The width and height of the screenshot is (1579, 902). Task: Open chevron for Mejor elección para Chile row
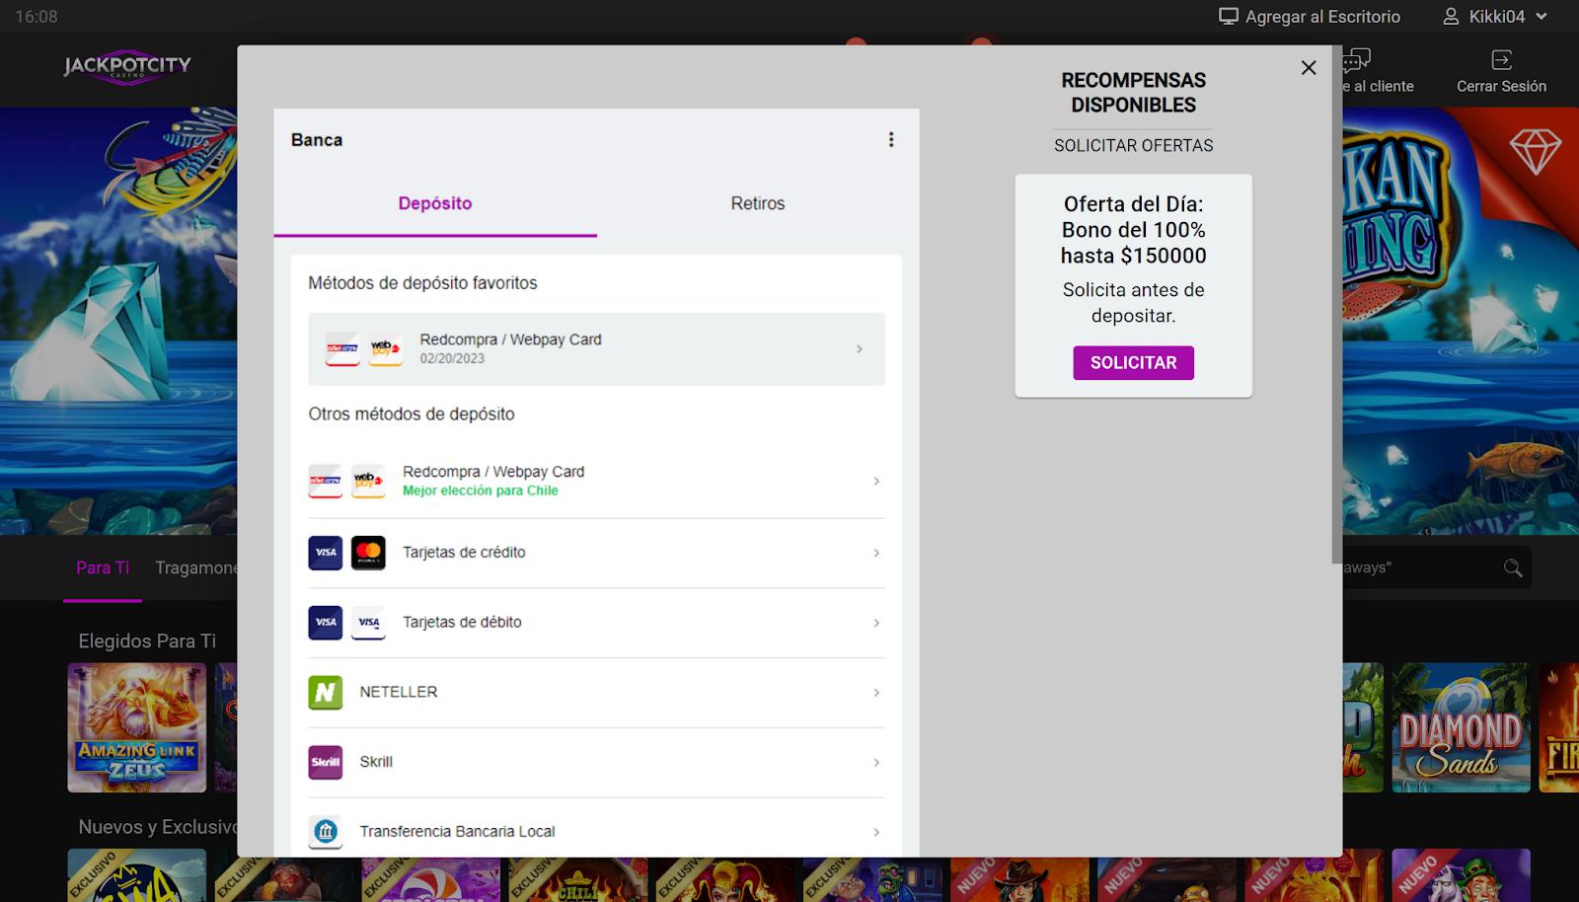[876, 482]
